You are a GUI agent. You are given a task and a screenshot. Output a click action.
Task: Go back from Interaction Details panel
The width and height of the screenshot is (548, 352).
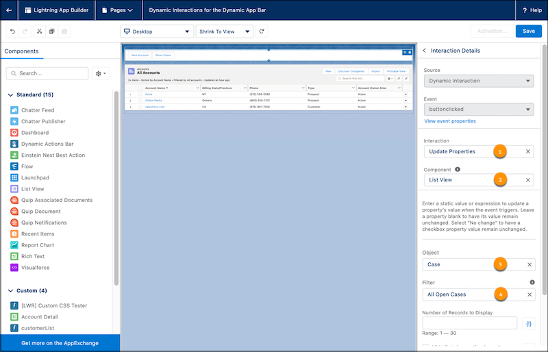point(425,51)
